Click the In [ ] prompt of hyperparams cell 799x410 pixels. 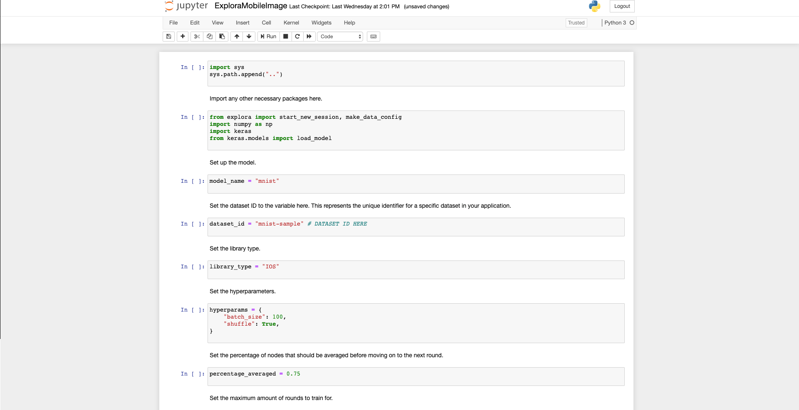[x=193, y=310]
